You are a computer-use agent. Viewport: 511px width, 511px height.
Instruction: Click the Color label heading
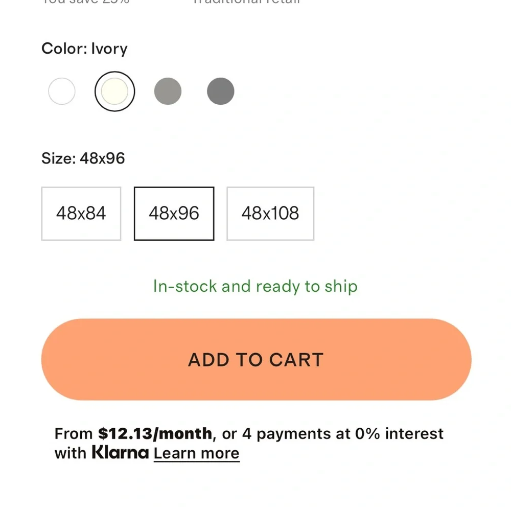(84, 49)
